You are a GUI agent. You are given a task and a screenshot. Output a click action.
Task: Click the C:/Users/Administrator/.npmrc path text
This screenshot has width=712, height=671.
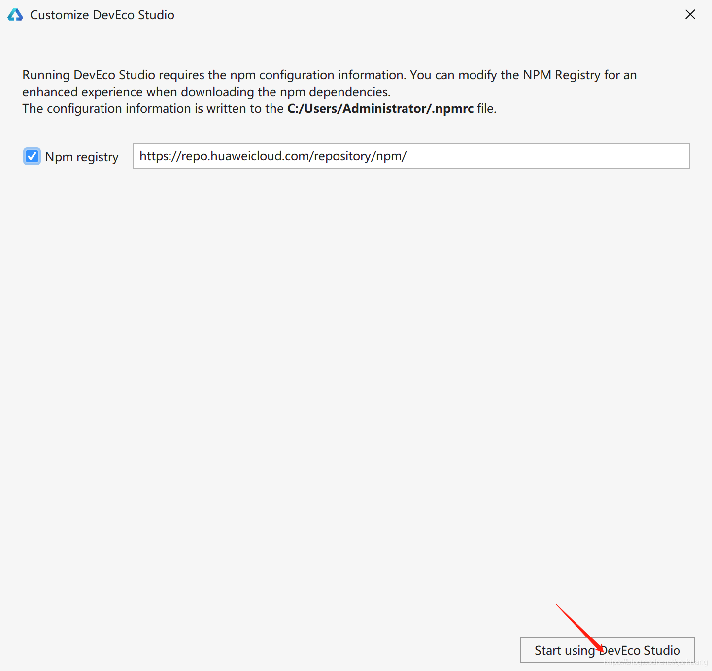point(380,108)
